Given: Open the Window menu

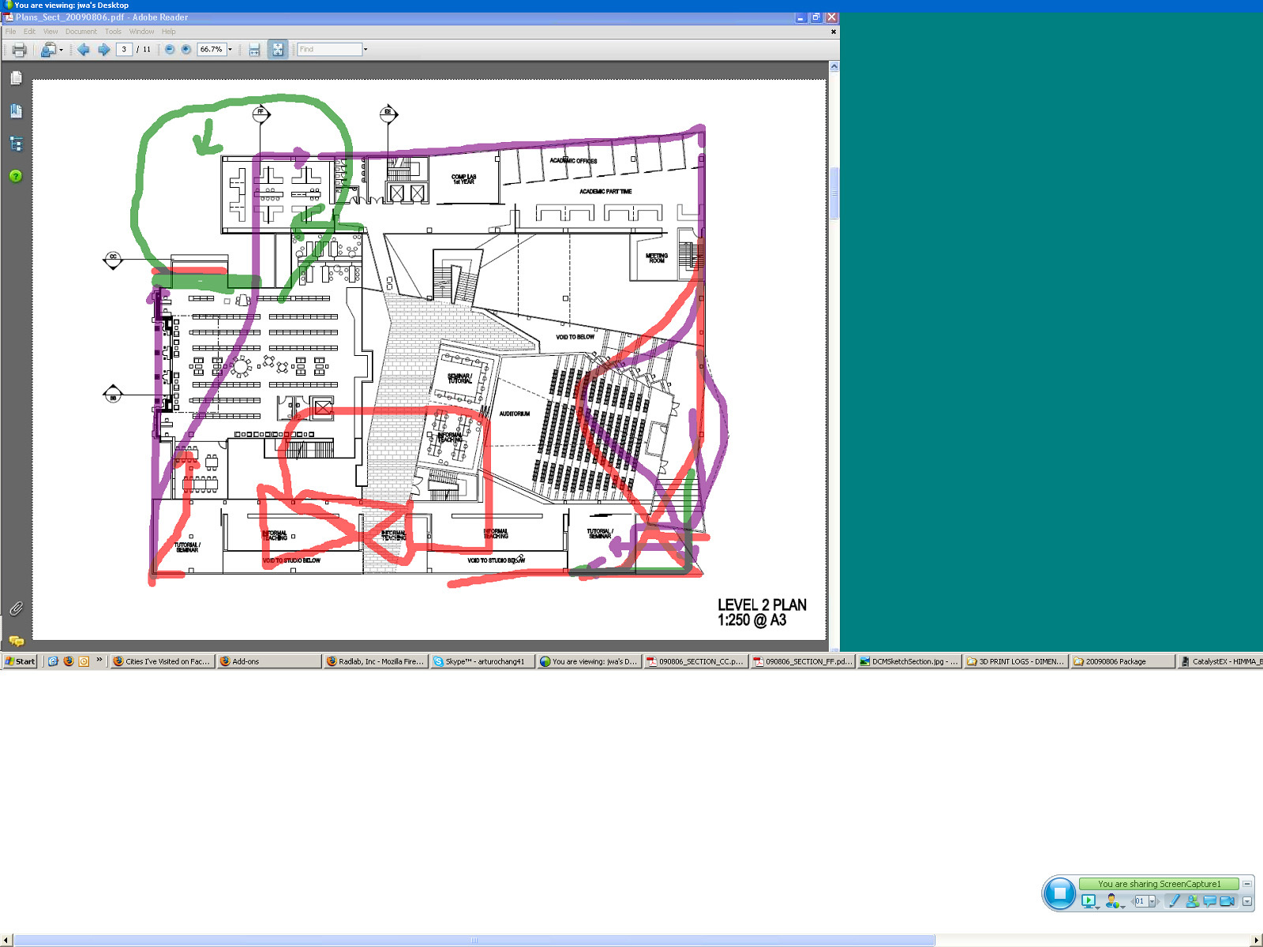Looking at the screenshot, I should [x=142, y=32].
